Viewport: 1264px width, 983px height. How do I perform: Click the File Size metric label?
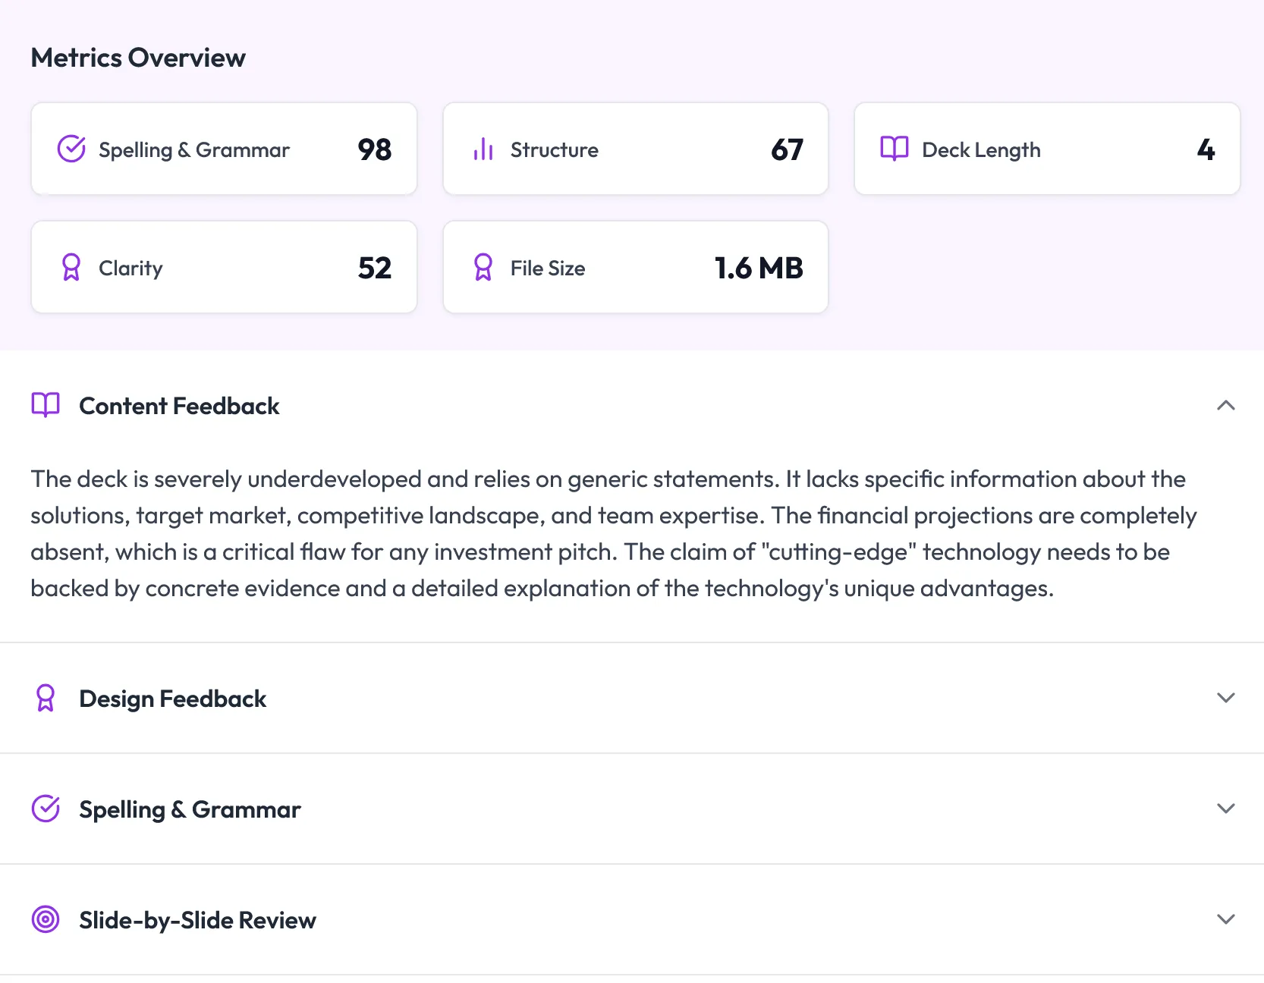click(548, 268)
